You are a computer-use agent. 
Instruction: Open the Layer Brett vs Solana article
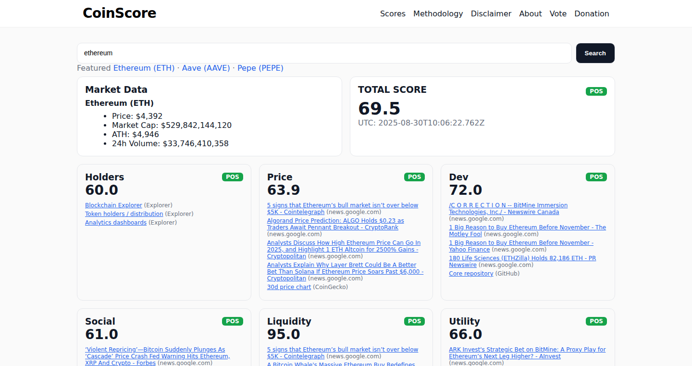coord(345,272)
